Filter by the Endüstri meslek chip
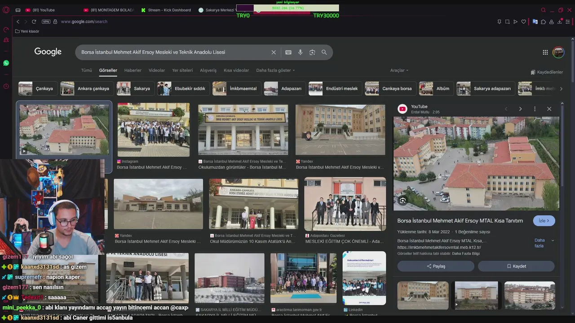Screen dimensions: 575x323 pyautogui.click(x=335, y=88)
